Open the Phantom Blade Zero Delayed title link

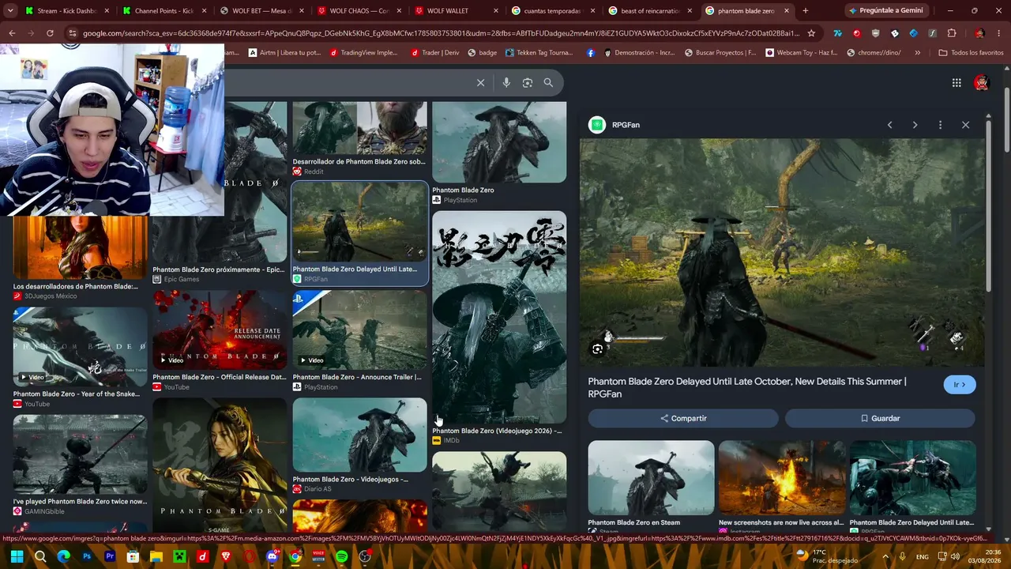747,387
